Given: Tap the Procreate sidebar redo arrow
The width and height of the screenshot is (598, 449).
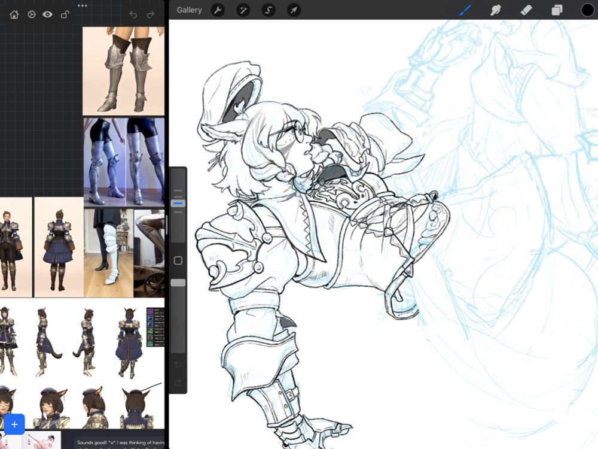Looking at the screenshot, I should pos(178,382).
